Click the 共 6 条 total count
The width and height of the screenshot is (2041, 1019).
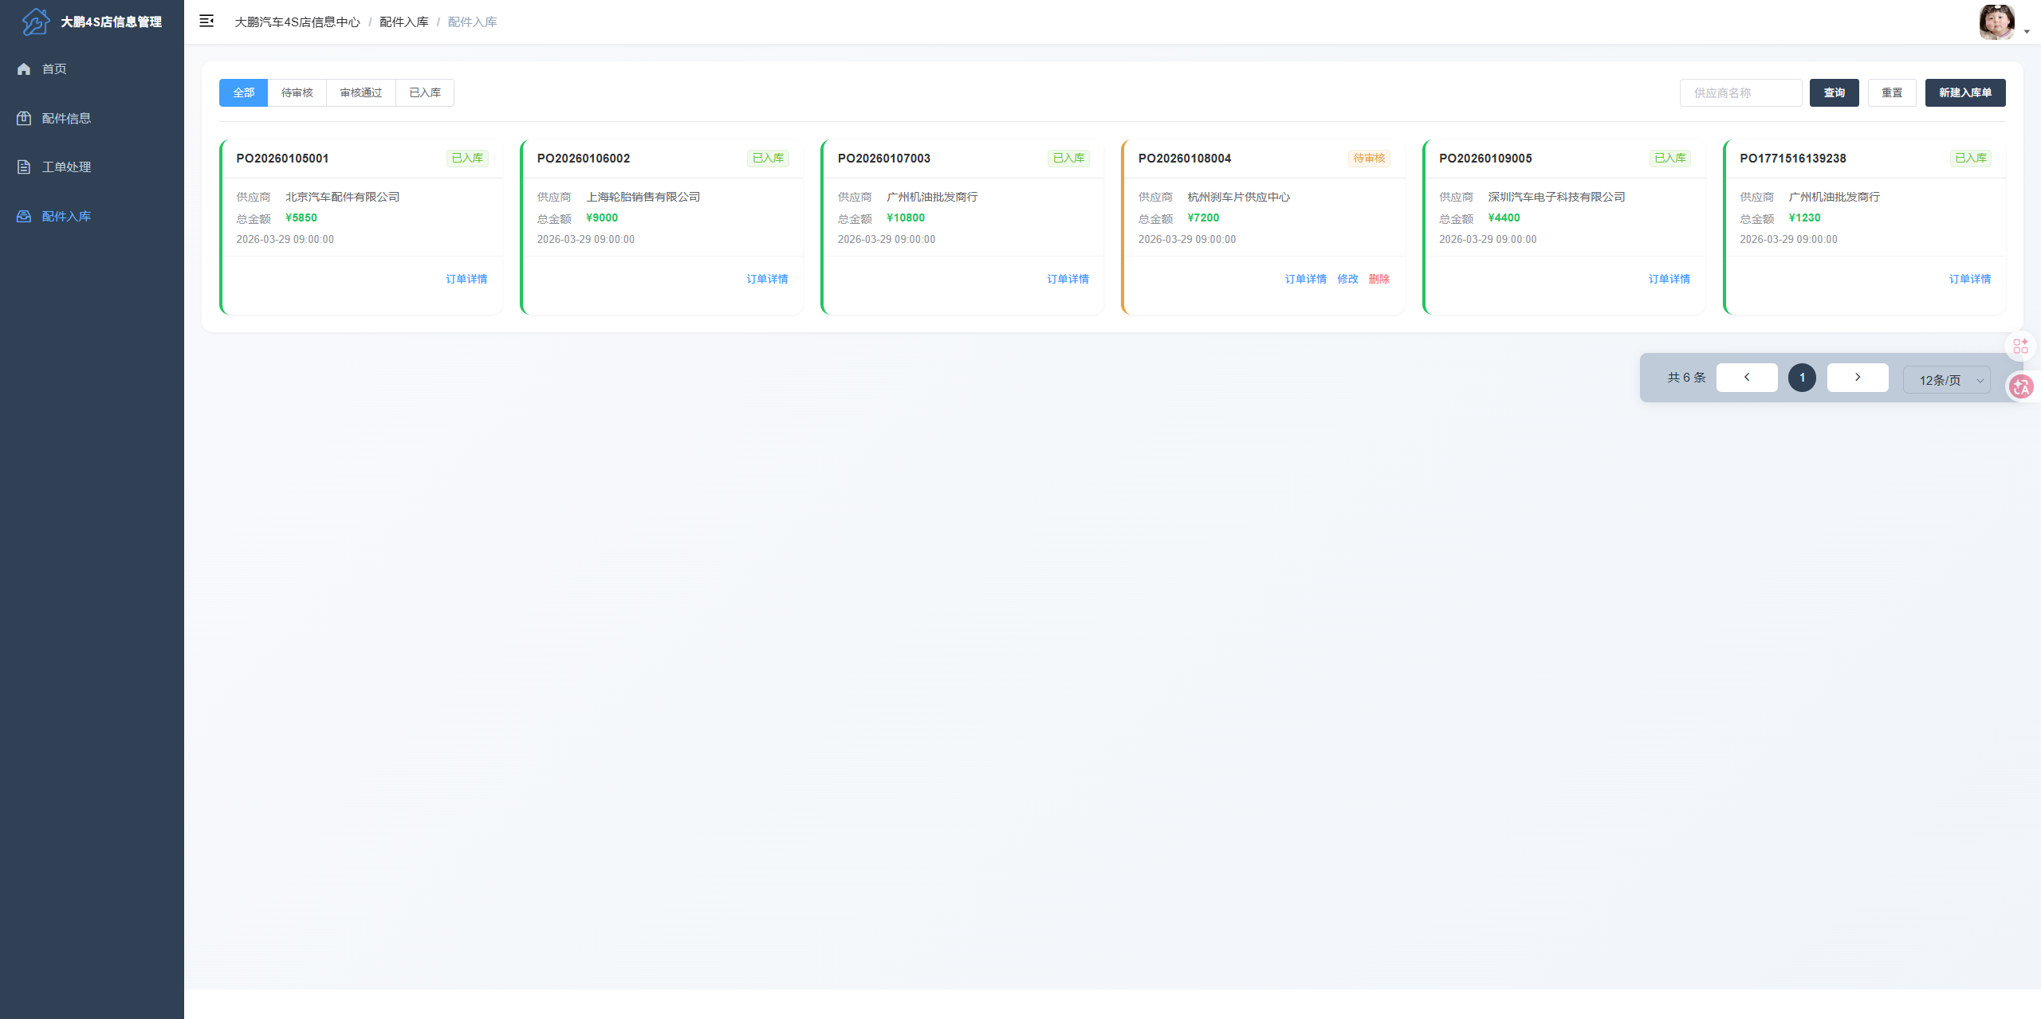(x=1686, y=378)
